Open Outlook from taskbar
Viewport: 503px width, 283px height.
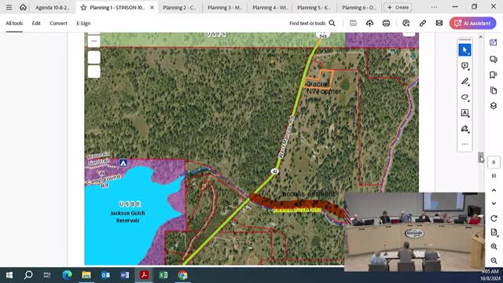[x=105, y=275]
